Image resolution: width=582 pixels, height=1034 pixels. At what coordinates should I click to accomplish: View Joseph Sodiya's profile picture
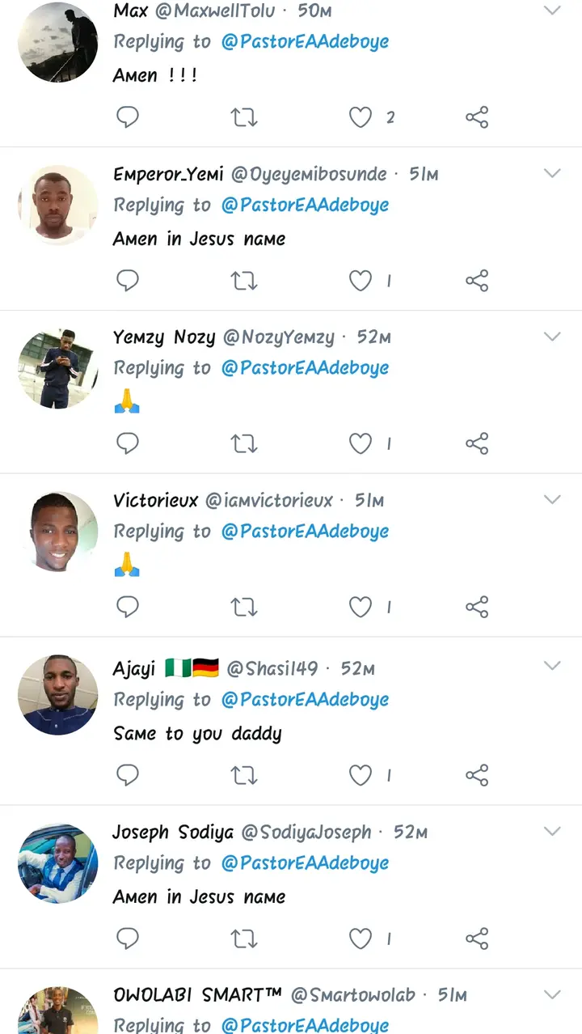pyautogui.click(x=58, y=863)
